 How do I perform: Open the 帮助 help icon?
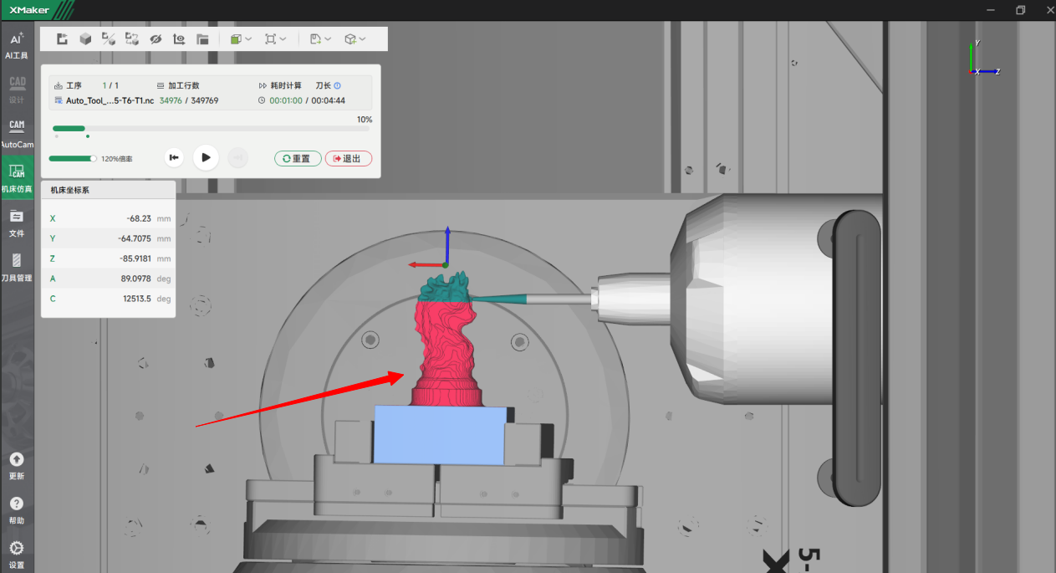point(17,509)
